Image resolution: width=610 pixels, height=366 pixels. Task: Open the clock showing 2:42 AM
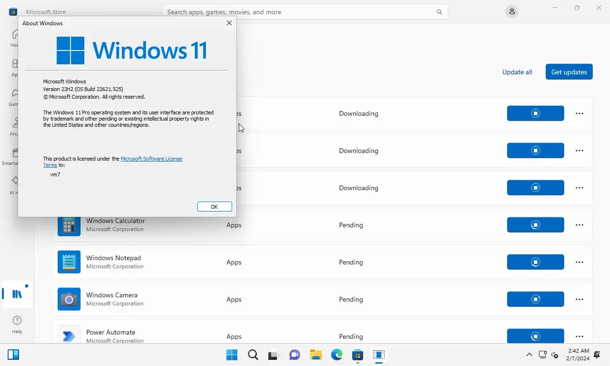pos(578,355)
